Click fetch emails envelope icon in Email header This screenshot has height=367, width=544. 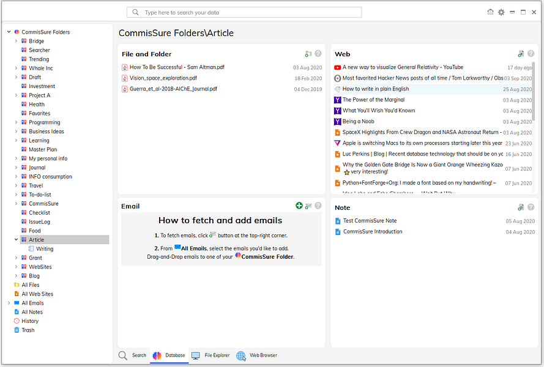click(308, 206)
